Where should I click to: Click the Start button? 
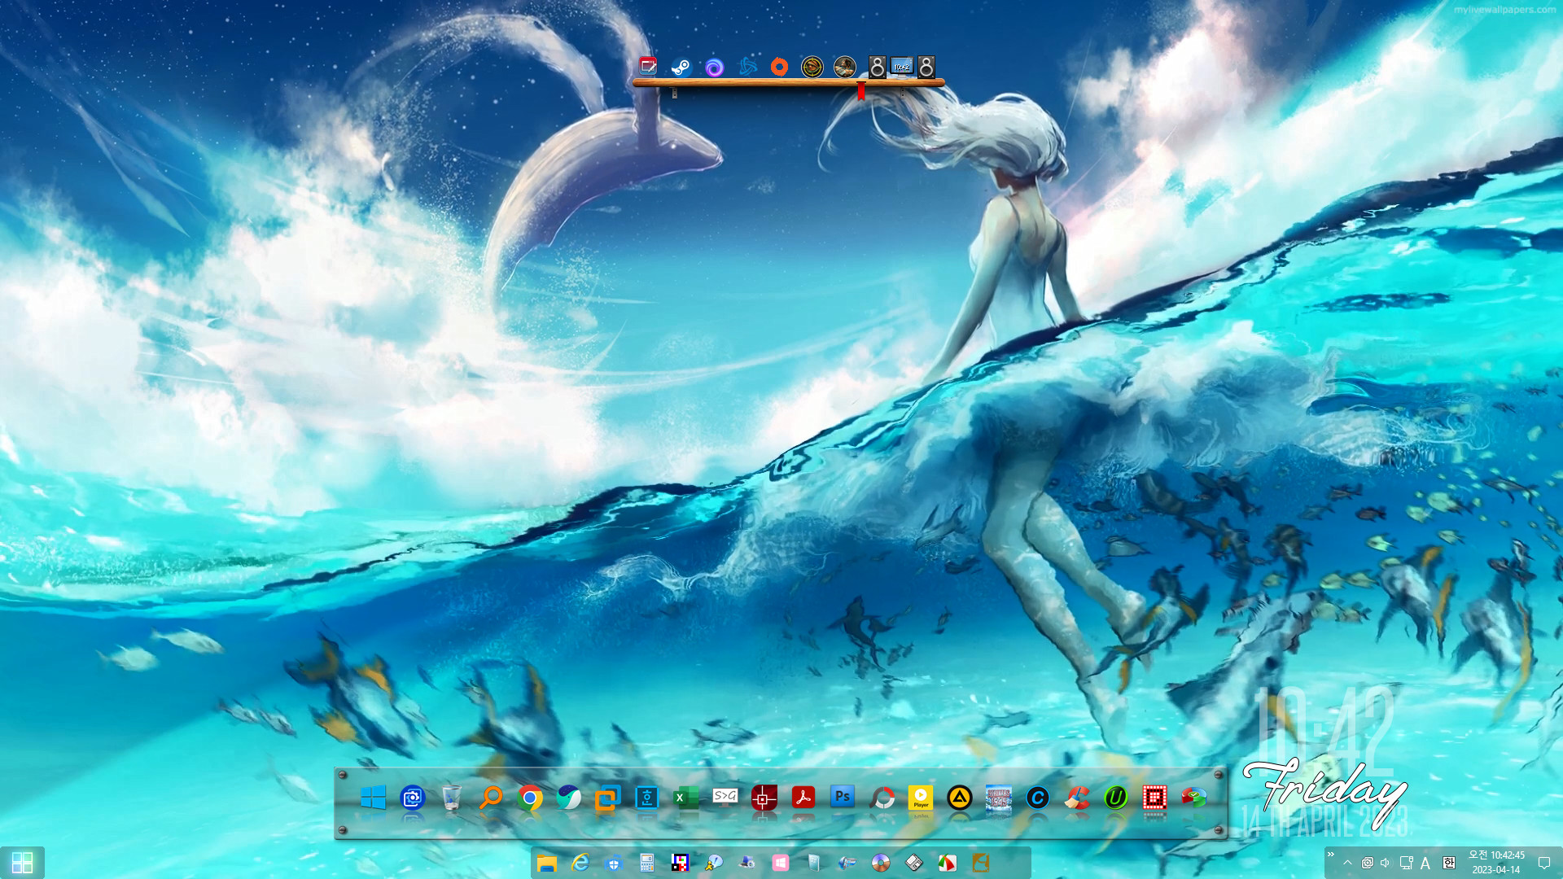click(22, 863)
